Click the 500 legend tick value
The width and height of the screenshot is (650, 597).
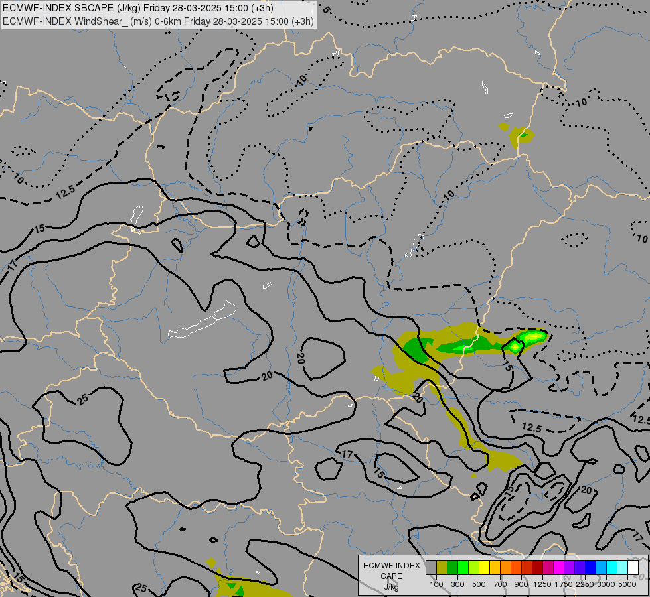(x=479, y=584)
